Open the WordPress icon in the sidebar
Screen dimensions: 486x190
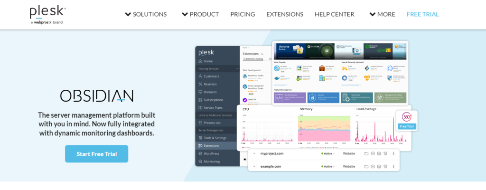(200, 154)
